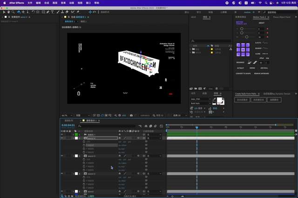This screenshot has width=298, height=198.
Task: Toggle the third red button in Motion Tools
Action: (267, 37)
